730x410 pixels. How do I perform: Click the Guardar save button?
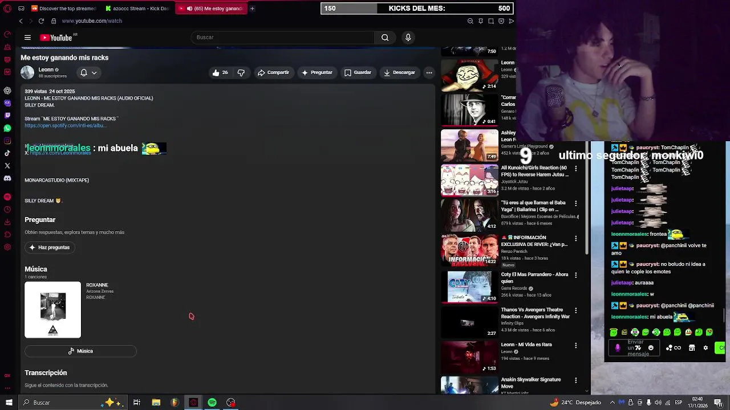(x=358, y=72)
